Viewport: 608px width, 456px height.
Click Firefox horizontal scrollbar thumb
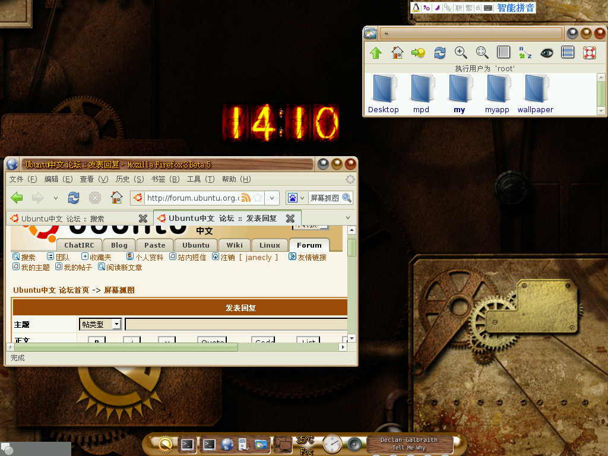[x=126, y=347]
